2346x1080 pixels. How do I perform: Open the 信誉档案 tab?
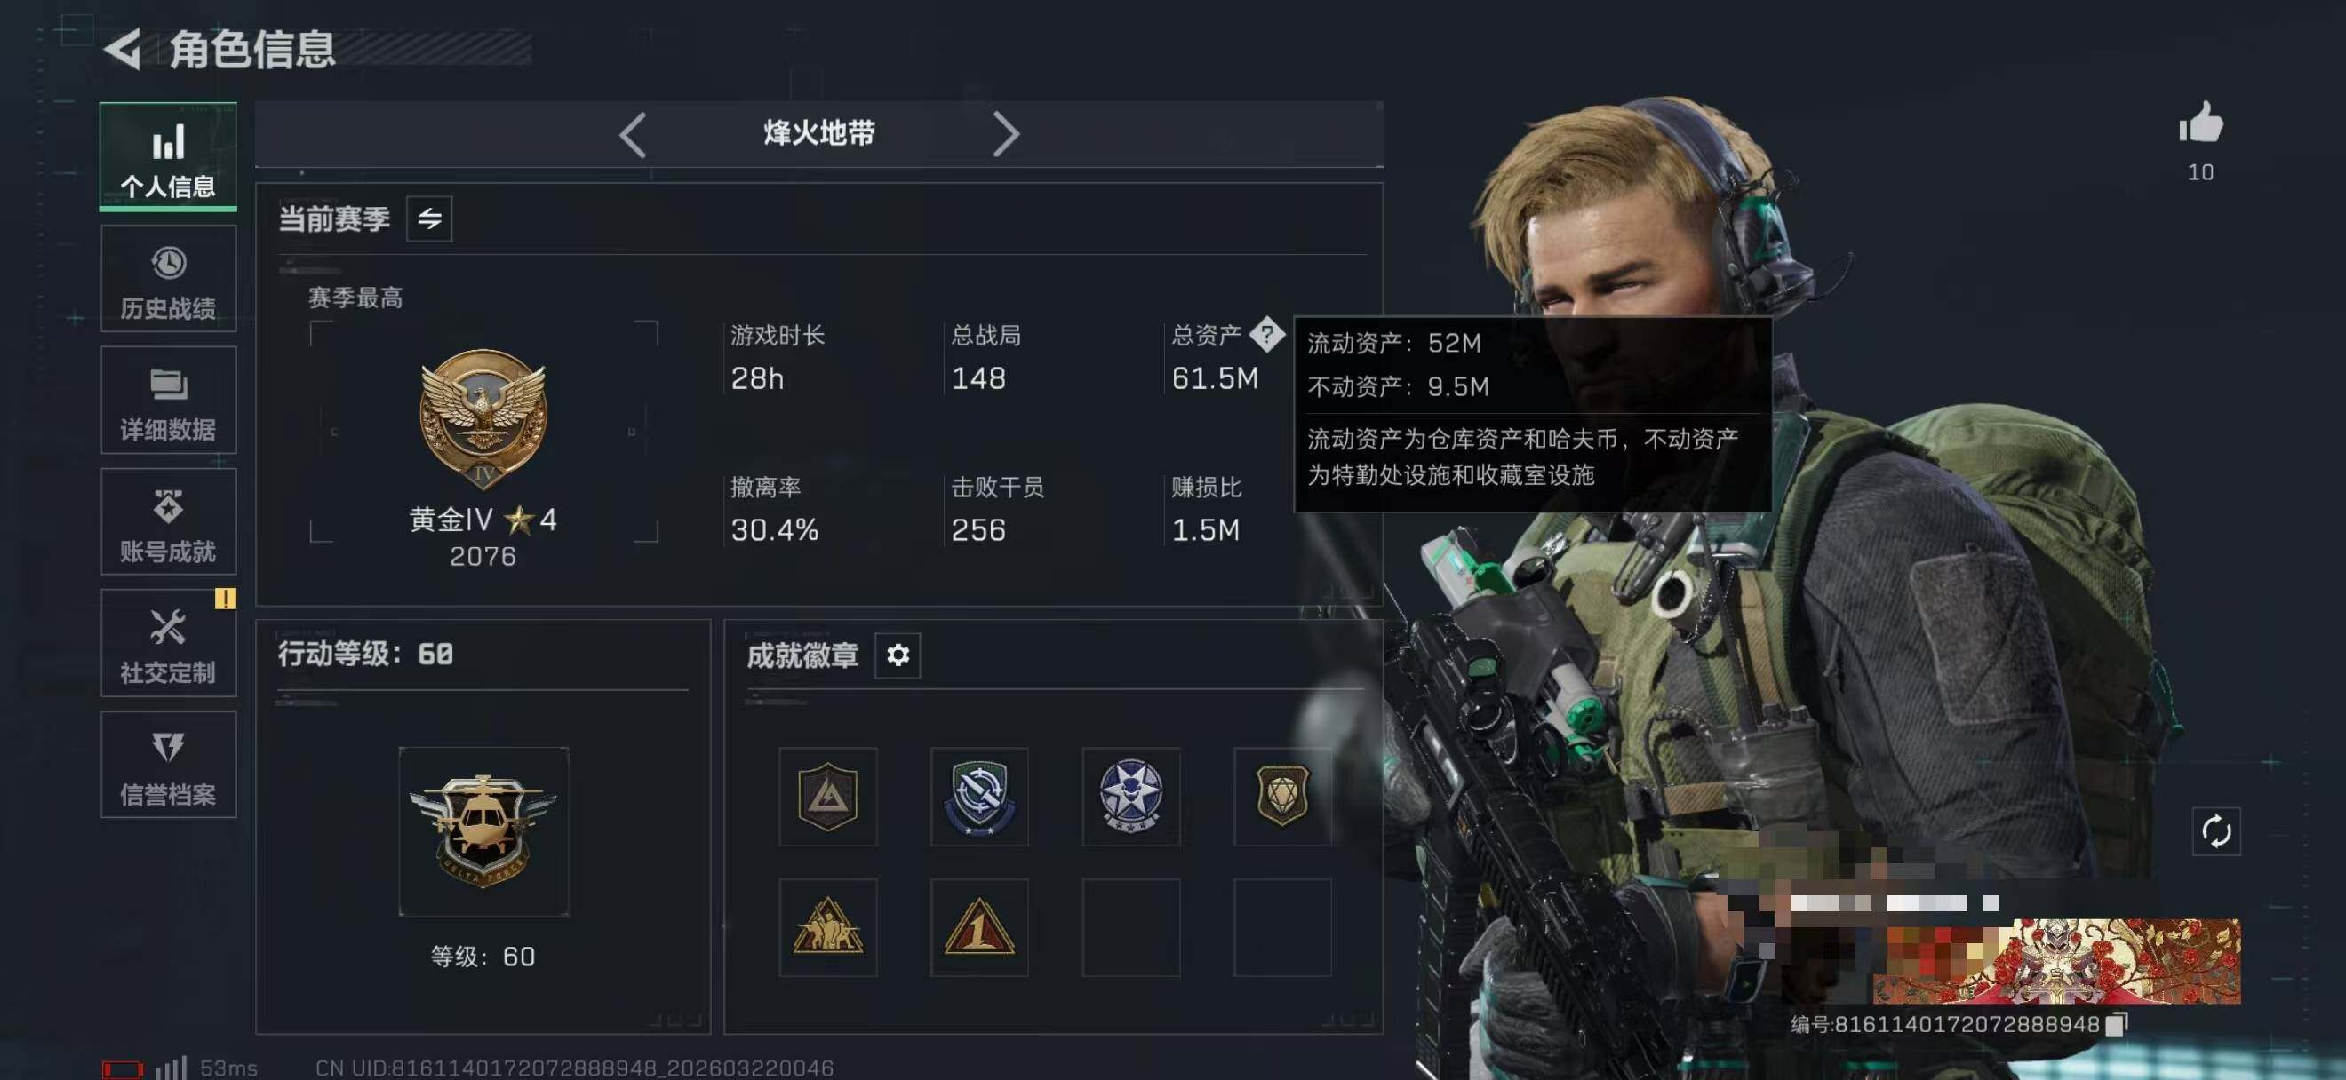pyautogui.click(x=169, y=765)
